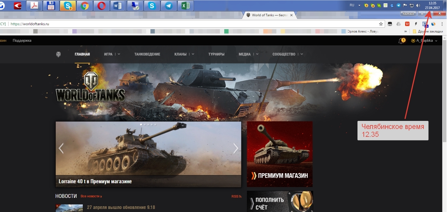Click the update 9.18 news thumbnail
447x212 pixels.
point(69,208)
